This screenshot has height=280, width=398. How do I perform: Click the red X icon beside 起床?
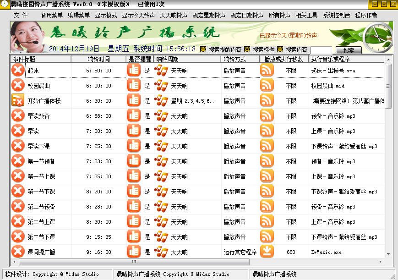click(x=18, y=70)
